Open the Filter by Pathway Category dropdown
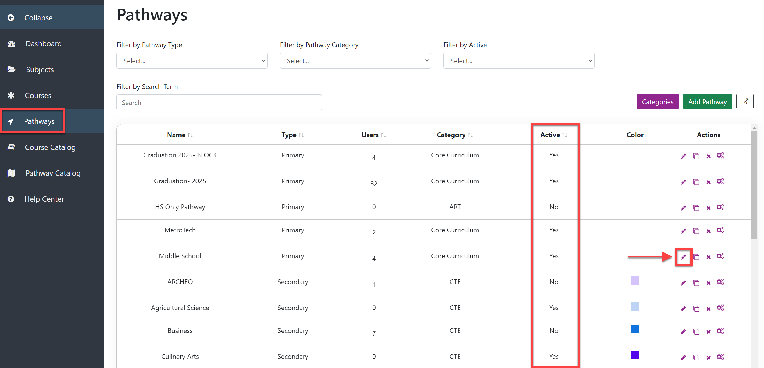This screenshot has width=764, height=368. pyautogui.click(x=355, y=61)
